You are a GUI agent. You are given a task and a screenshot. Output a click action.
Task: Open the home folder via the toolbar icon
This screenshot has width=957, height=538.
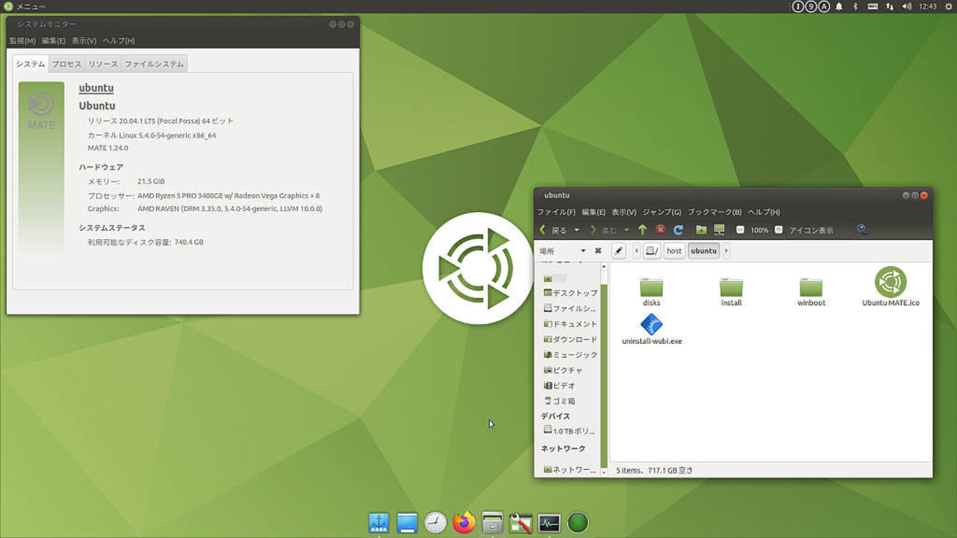(x=701, y=230)
